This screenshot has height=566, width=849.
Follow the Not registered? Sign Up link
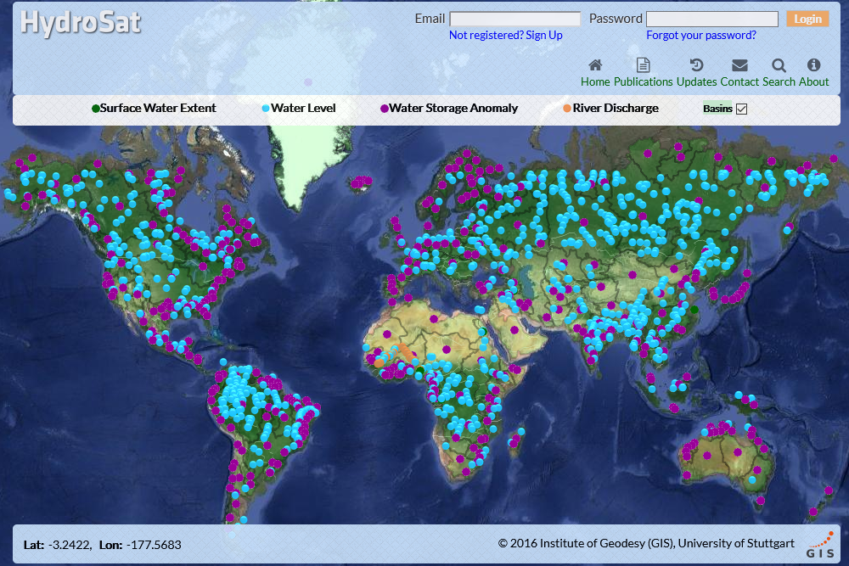click(x=506, y=35)
